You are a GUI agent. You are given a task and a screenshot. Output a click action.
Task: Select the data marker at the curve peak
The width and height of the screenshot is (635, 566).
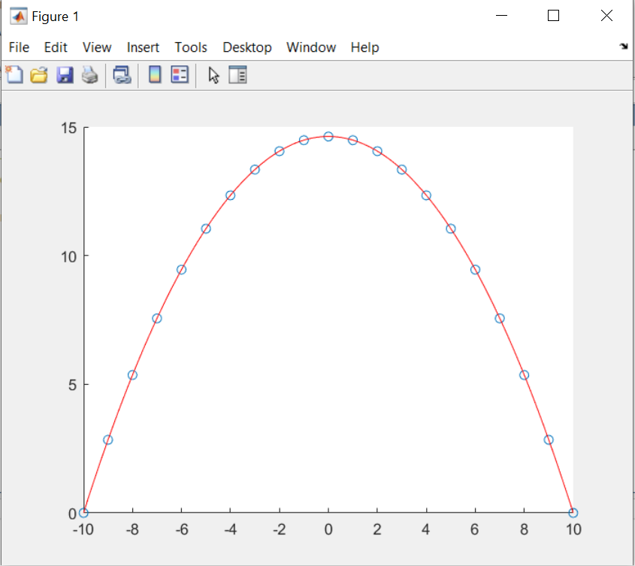[328, 136]
